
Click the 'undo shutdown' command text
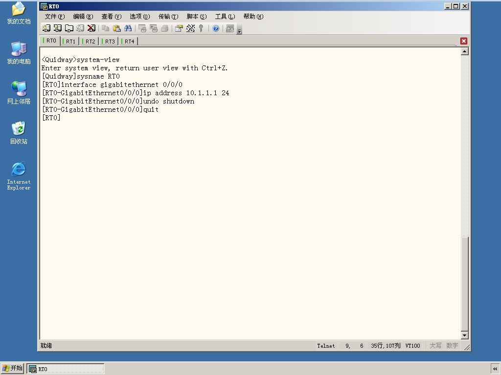coord(169,101)
